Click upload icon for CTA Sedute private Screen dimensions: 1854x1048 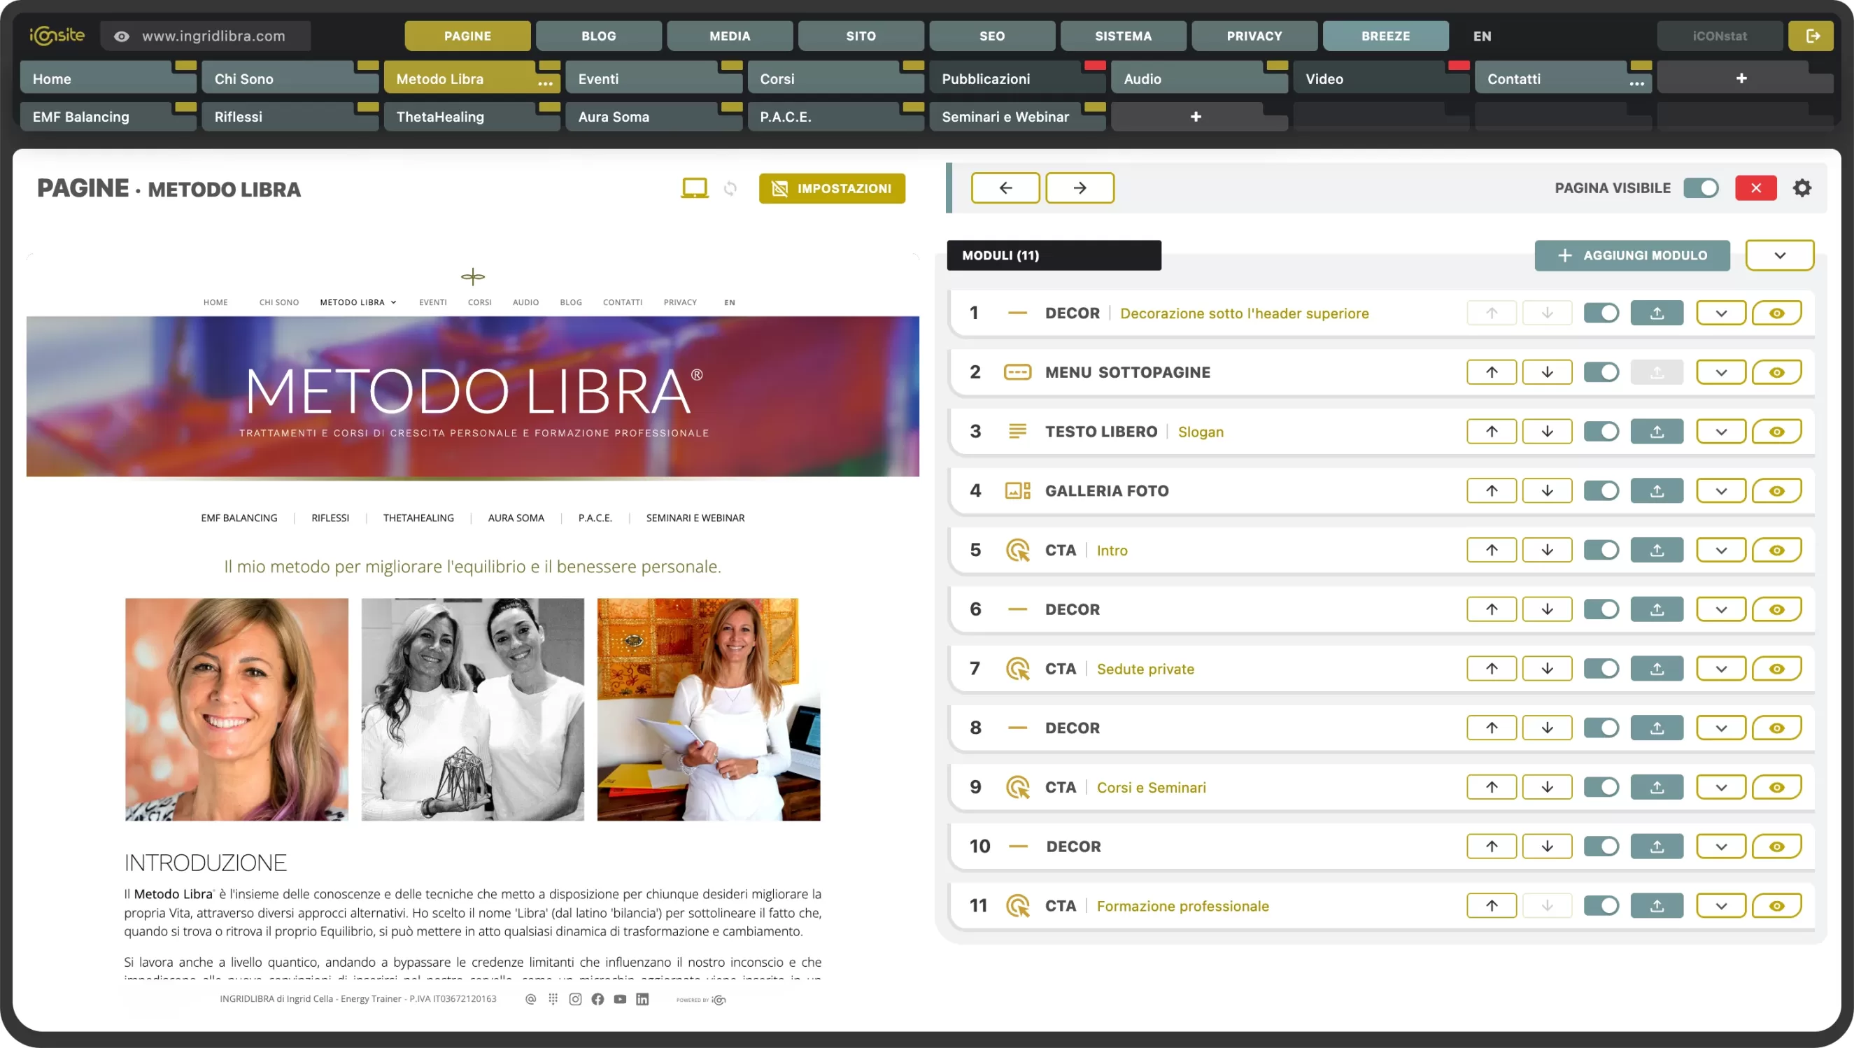click(x=1657, y=669)
